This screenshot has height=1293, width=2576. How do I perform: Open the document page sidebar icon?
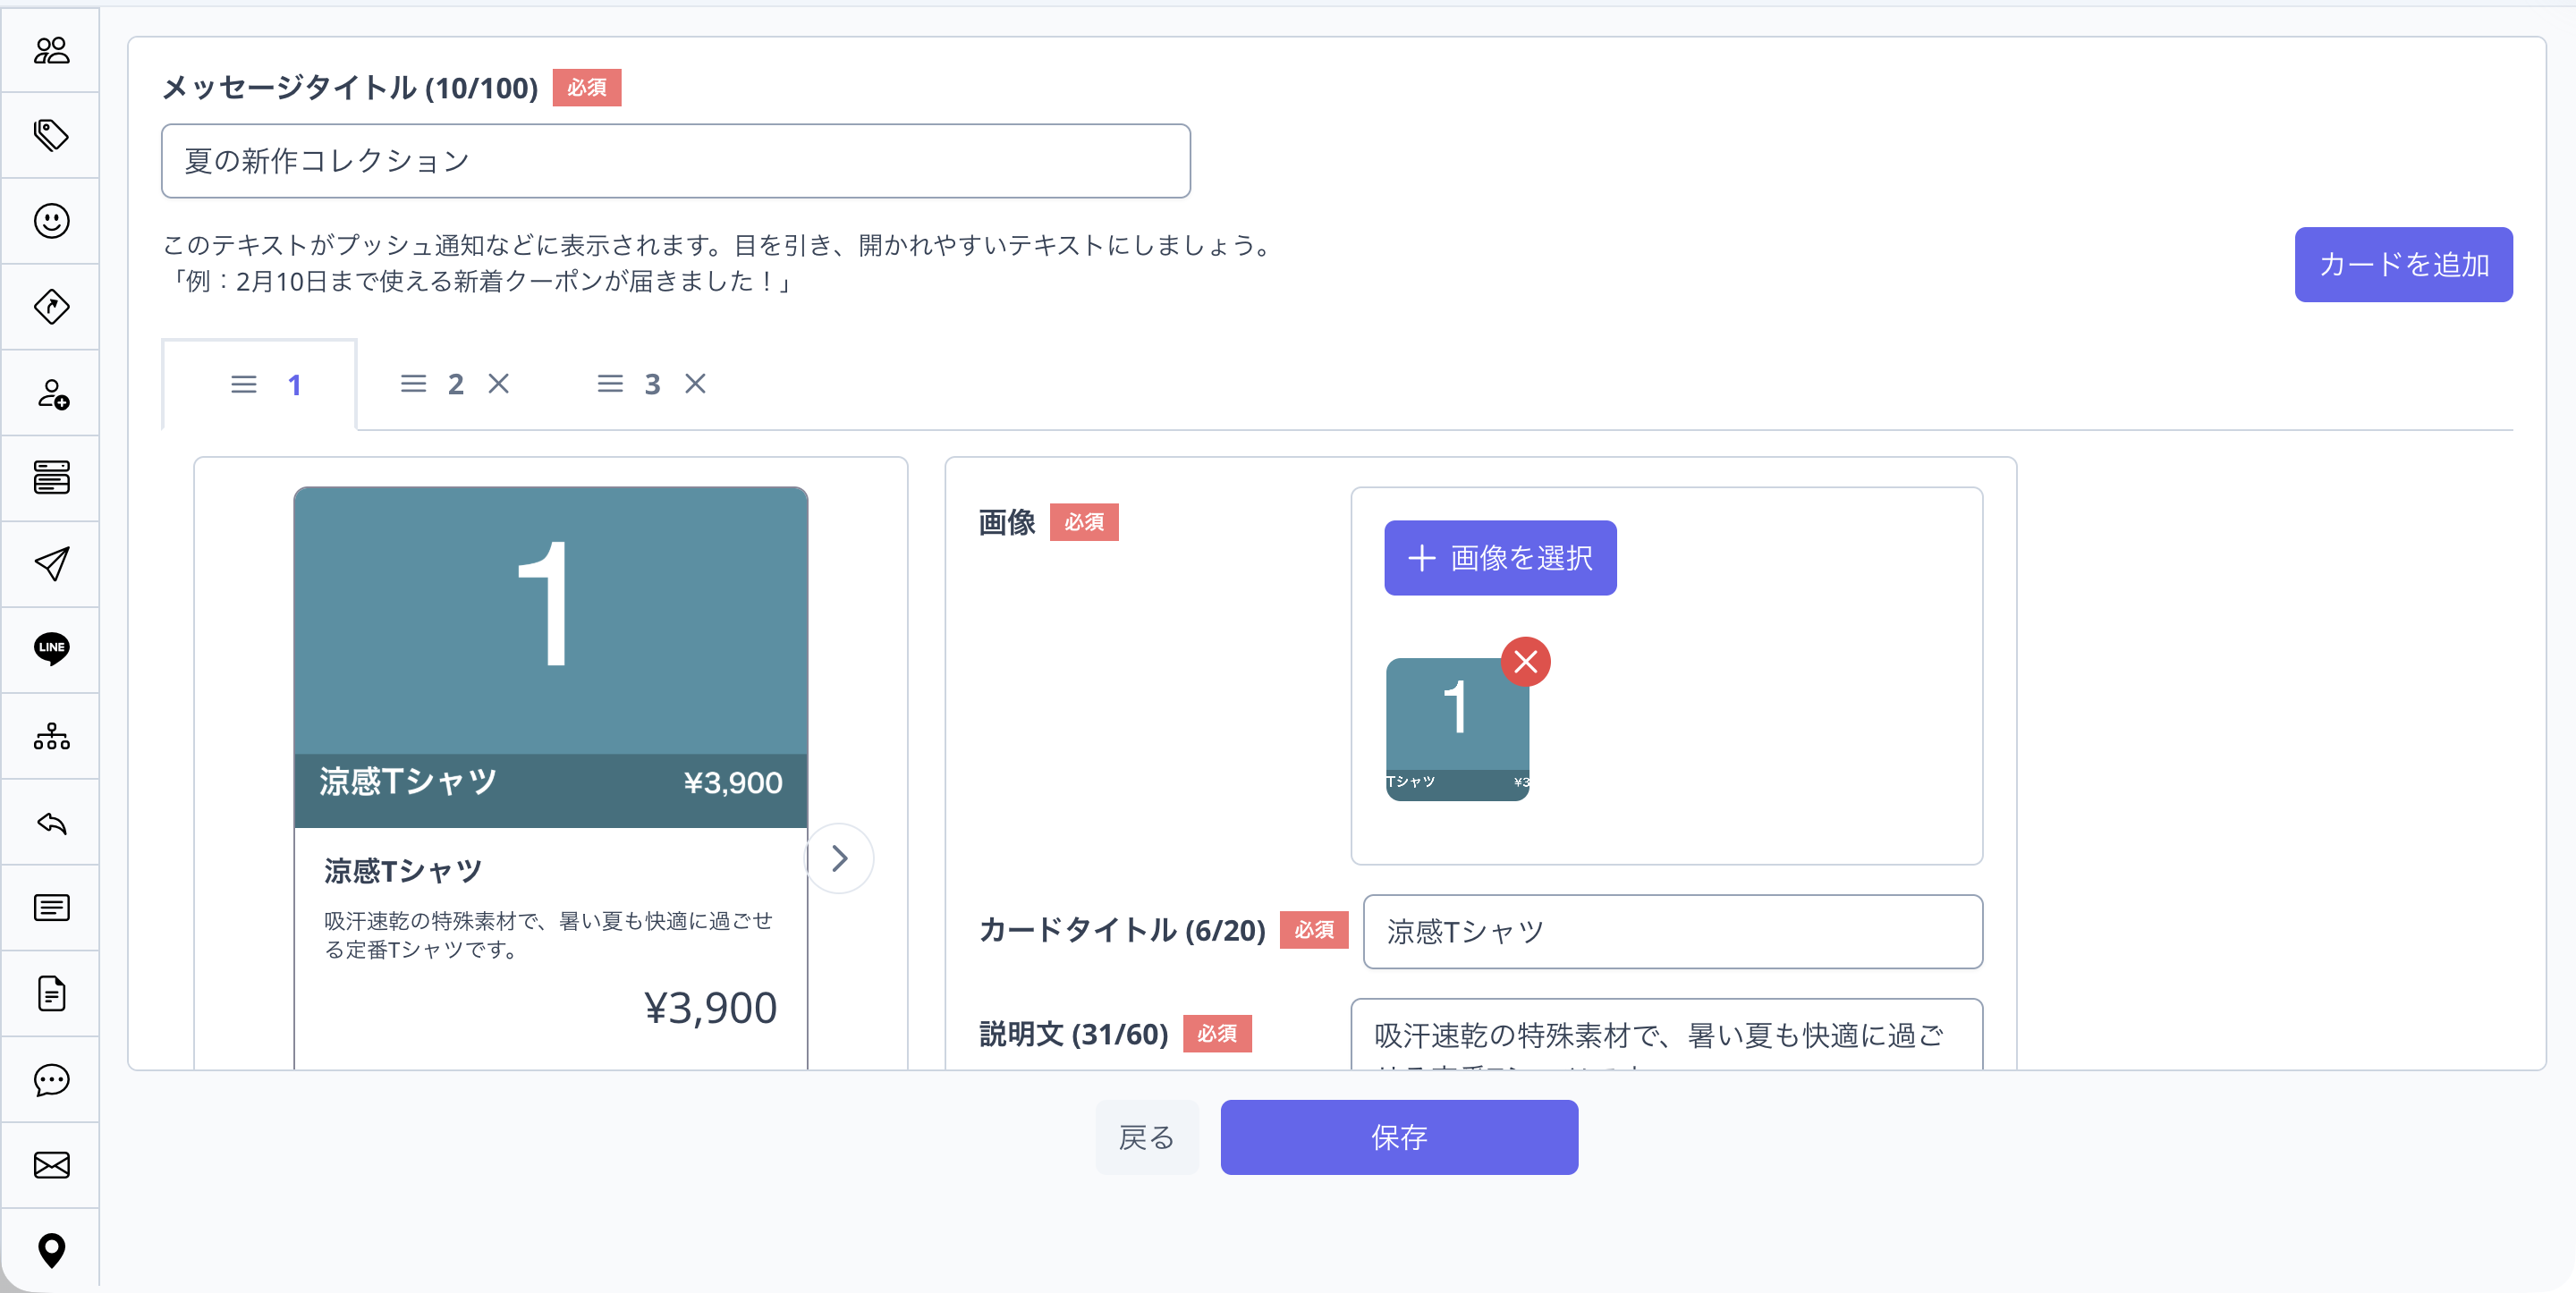pyautogui.click(x=51, y=994)
